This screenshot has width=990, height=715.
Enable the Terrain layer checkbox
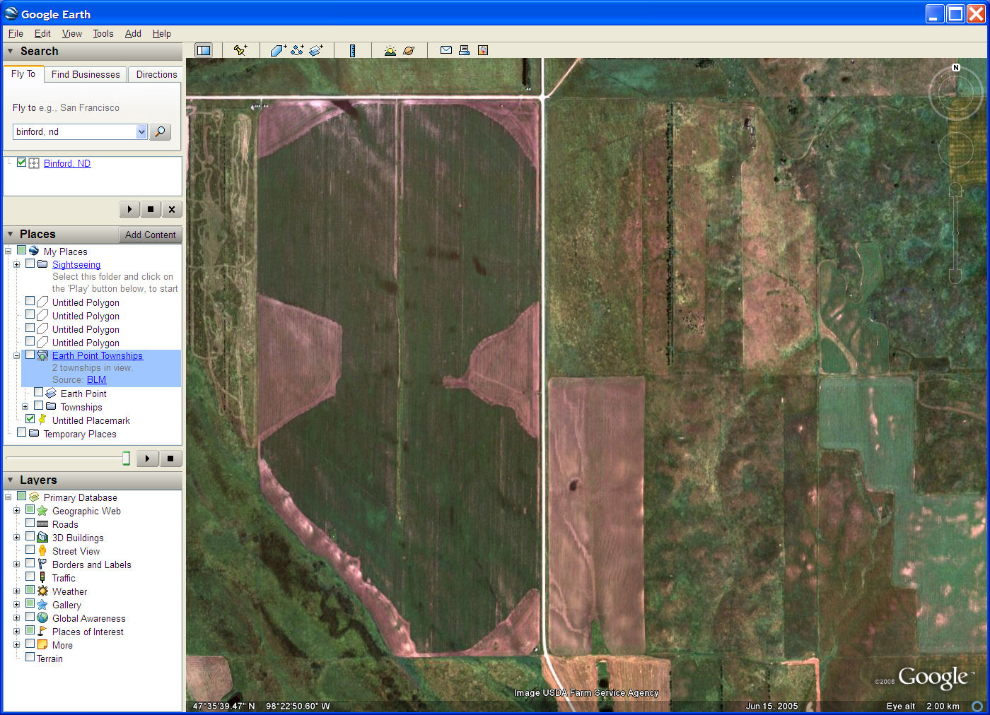coord(30,657)
